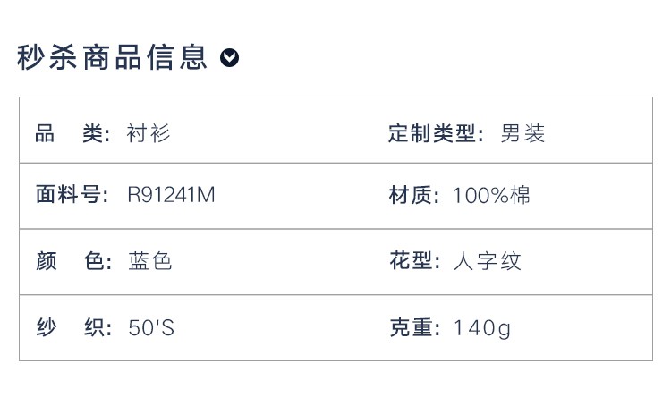This screenshot has height=406, width=671.
Task: Select fabric number R91241M
Action: coord(171,195)
